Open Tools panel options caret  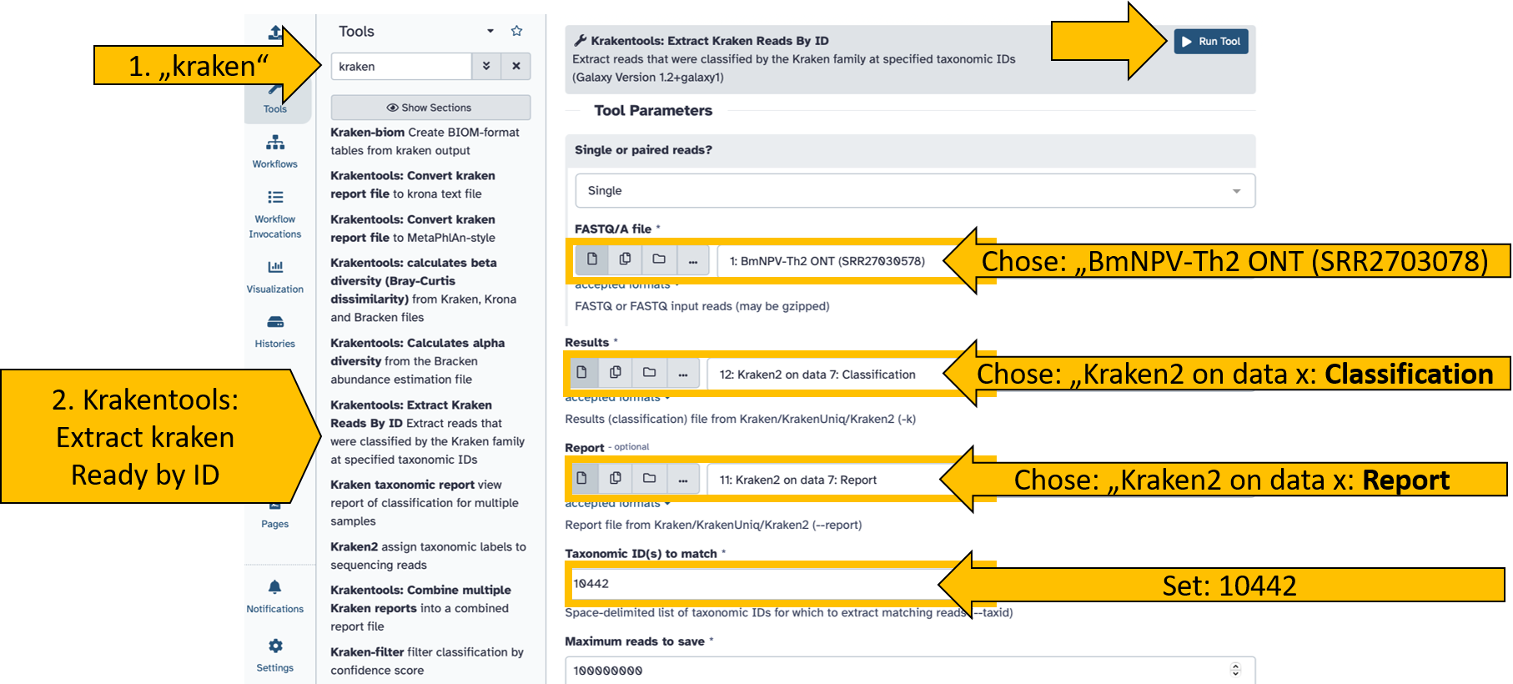pyautogui.click(x=490, y=31)
